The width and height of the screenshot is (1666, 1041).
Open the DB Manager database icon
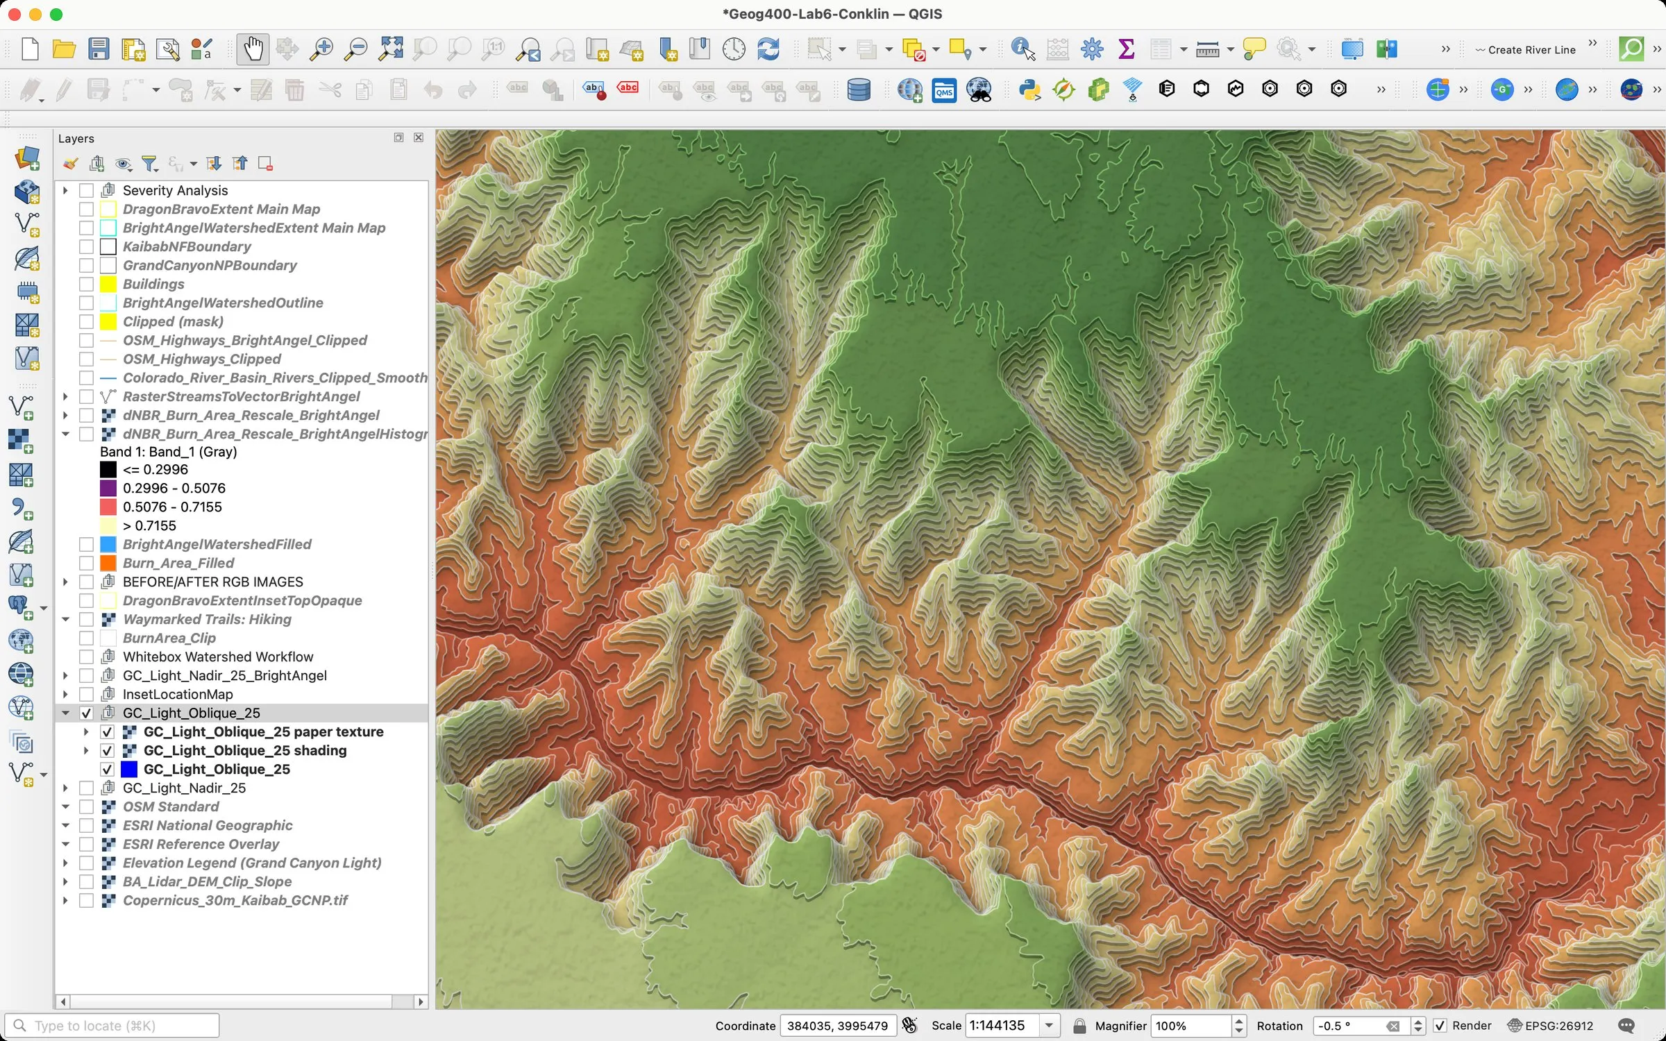859,90
